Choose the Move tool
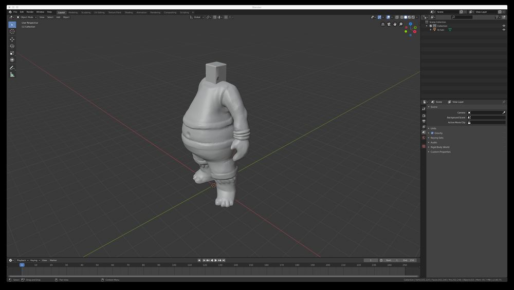 coord(12,40)
